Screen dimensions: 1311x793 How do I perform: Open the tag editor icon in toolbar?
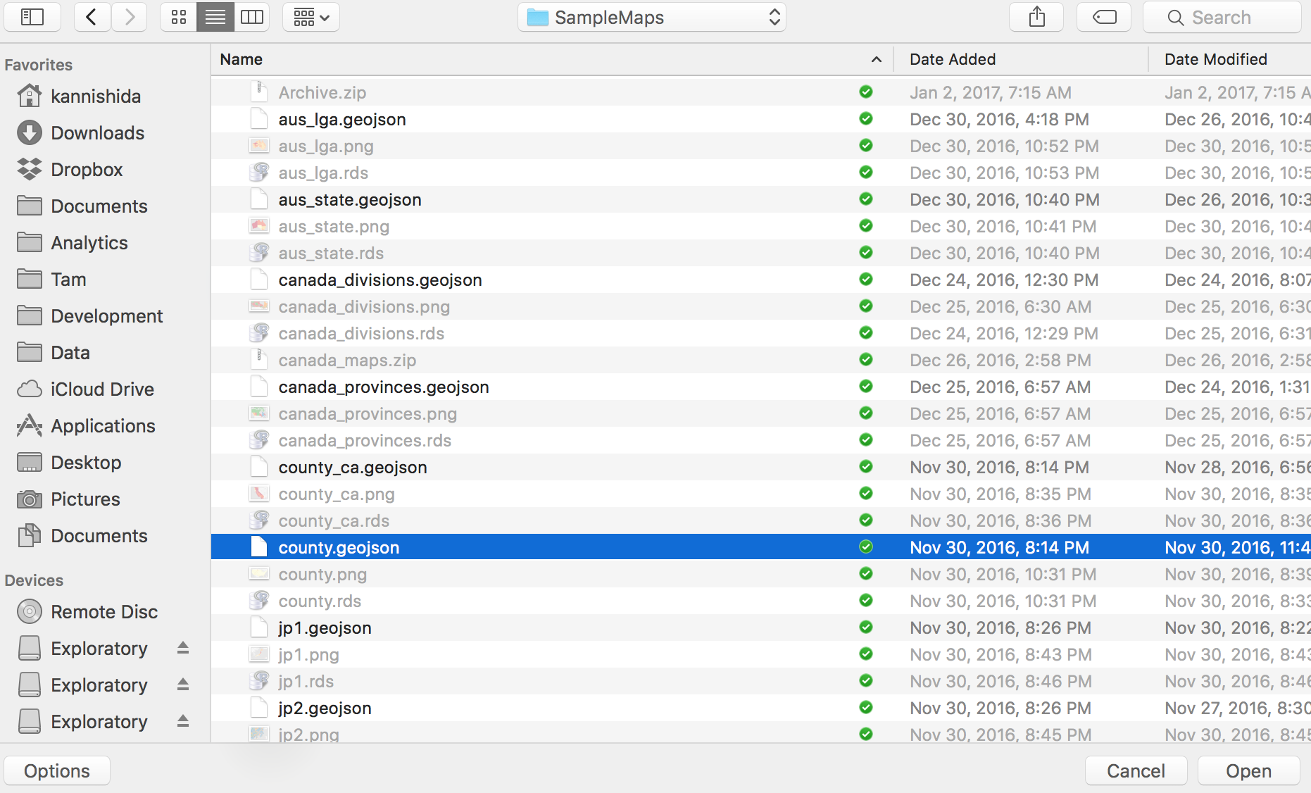[1103, 17]
